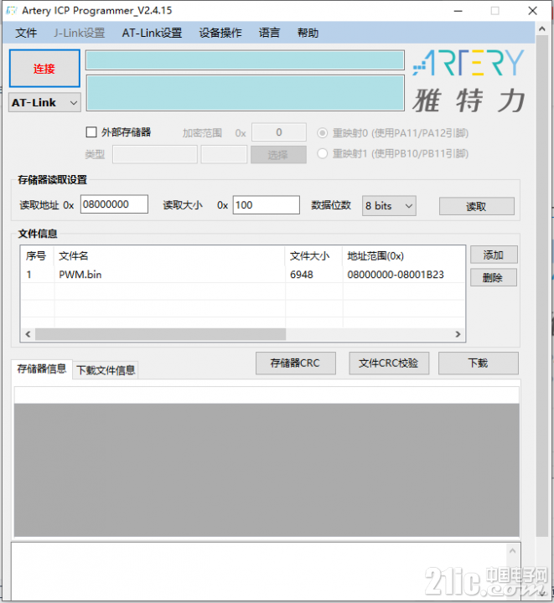The height and width of the screenshot is (603, 554).
Task: Select the PWM.bin file row
Action: pyautogui.click(x=243, y=275)
